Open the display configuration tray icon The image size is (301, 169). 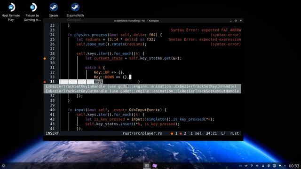(274, 166)
